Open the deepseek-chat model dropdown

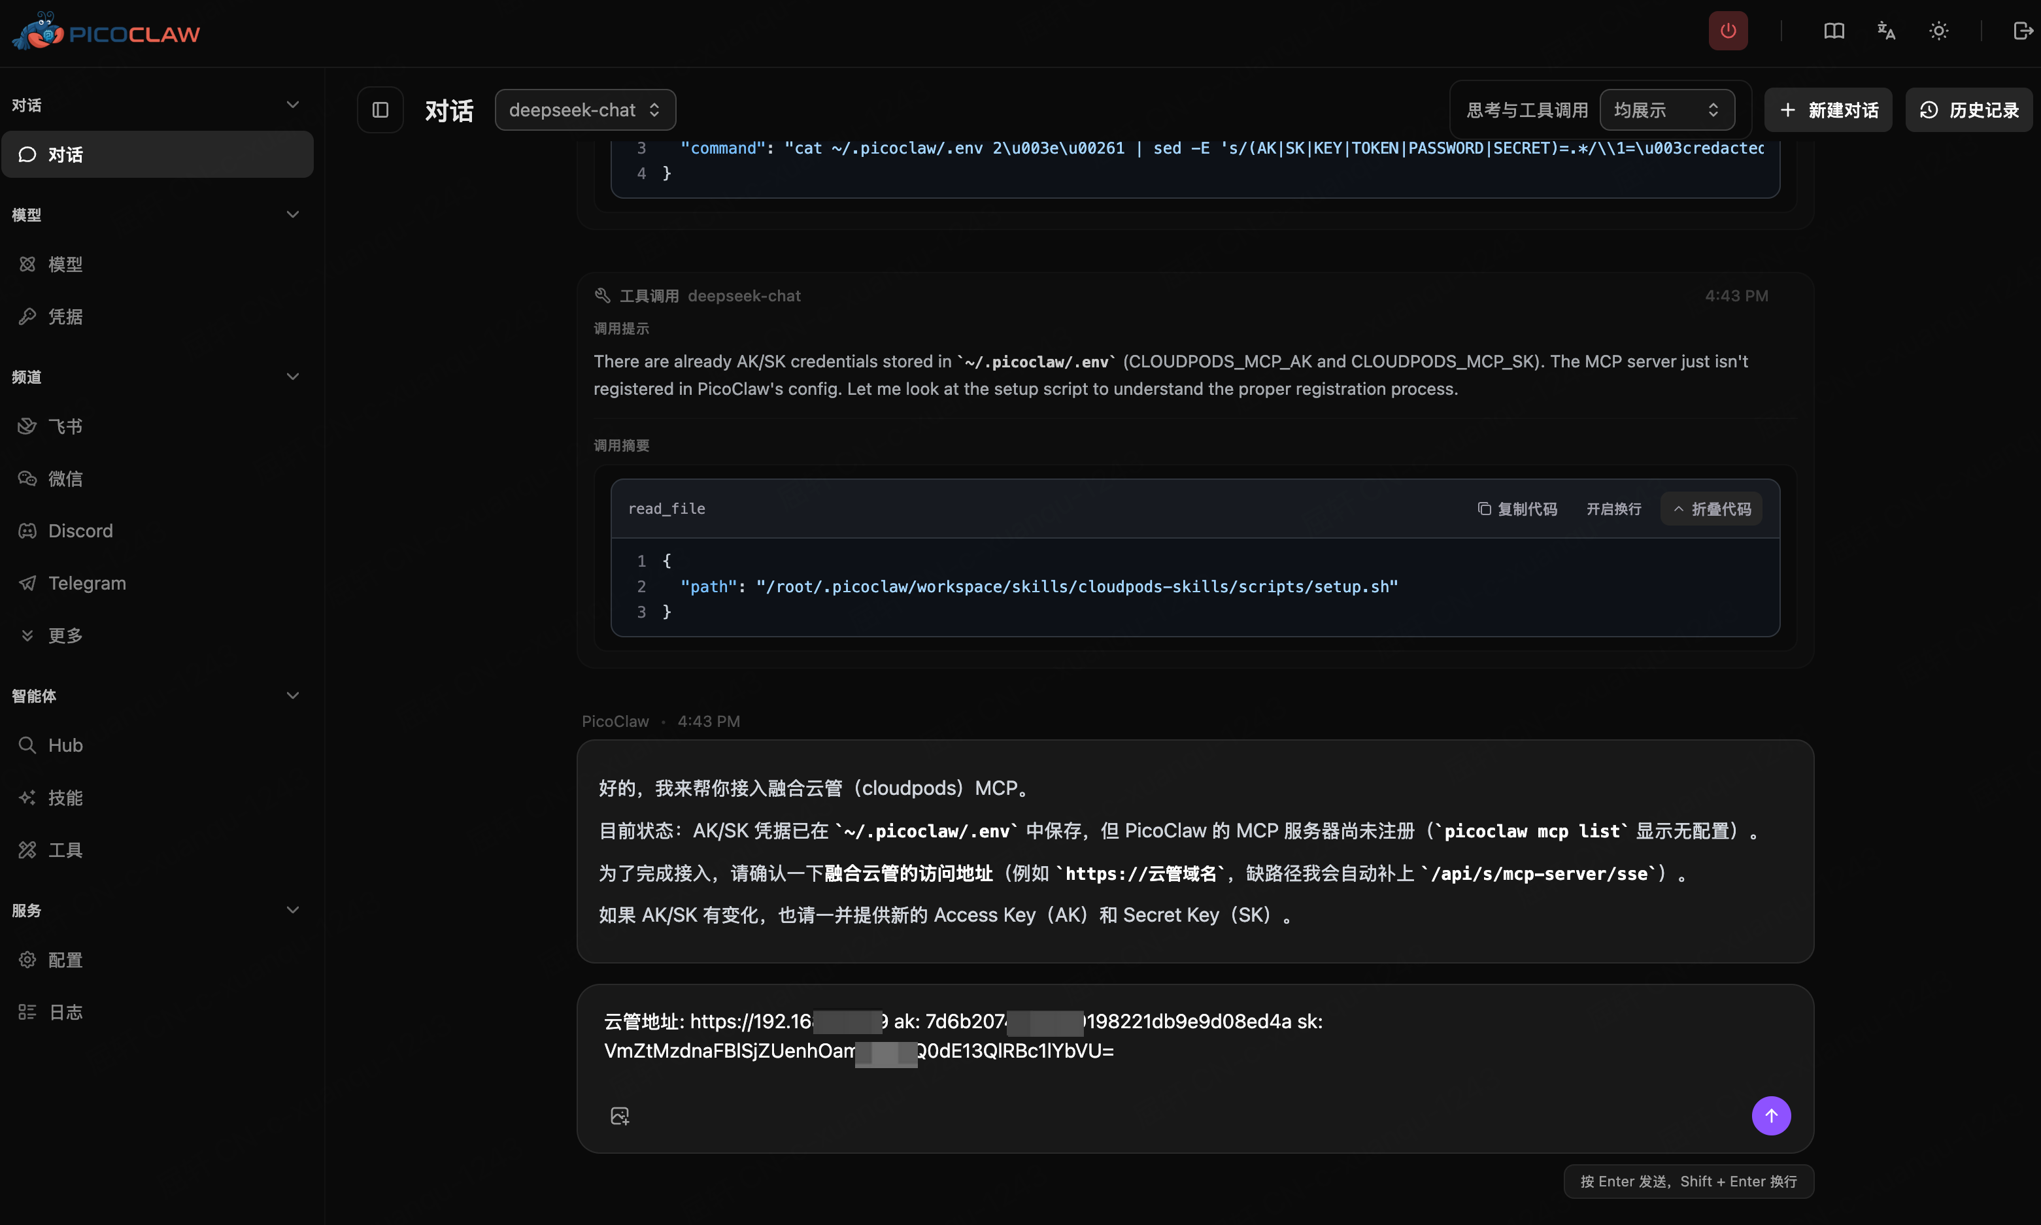coord(585,110)
